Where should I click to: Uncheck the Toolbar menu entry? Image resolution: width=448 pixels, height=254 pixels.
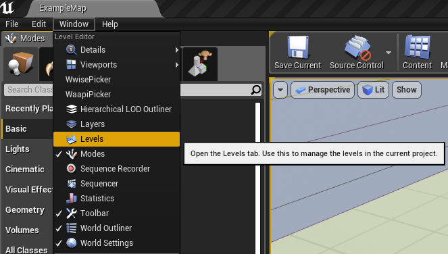[x=117, y=213]
